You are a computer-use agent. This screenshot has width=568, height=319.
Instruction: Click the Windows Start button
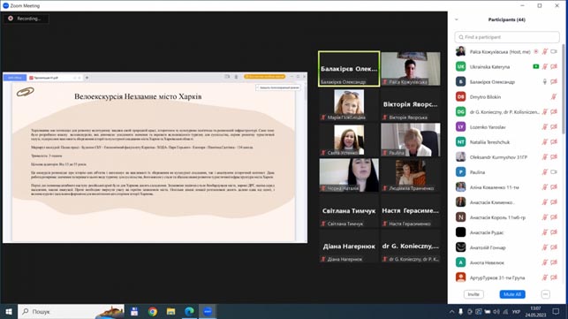click(9, 311)
